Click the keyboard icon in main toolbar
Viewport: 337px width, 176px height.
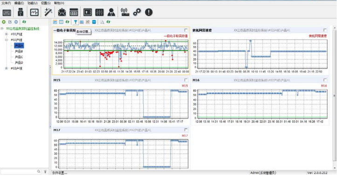[x=7, y=13]
